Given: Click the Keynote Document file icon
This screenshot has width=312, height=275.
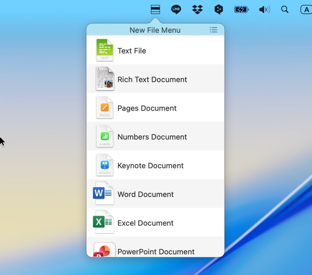Looking at the screenshot, I should (105, 165).
